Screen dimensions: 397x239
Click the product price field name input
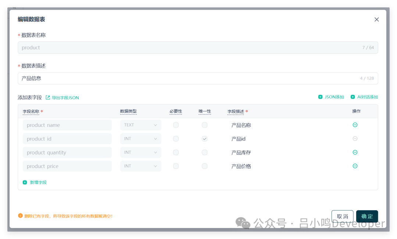(x=67, y=166)
